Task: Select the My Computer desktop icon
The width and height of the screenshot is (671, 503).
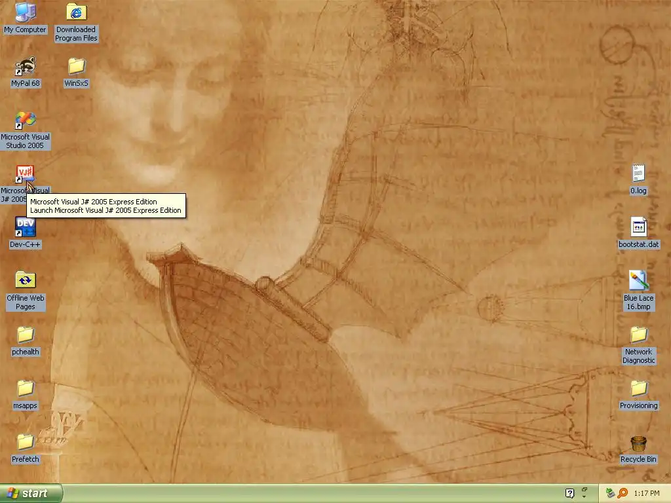Action: coord(26,12)
